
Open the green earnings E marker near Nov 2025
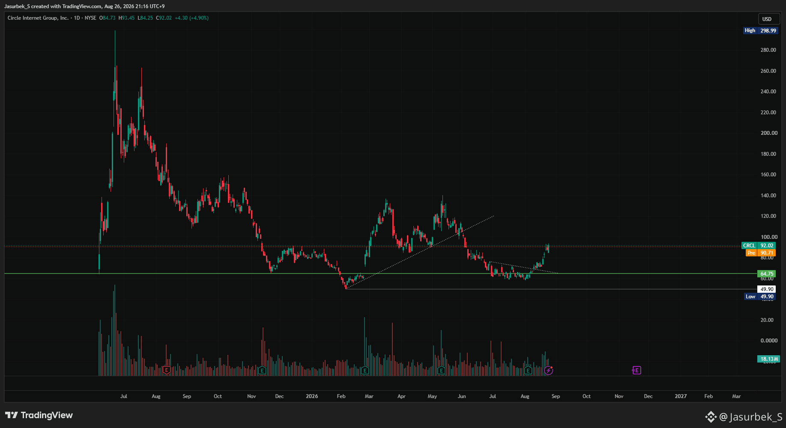click(x=262, y=370)
